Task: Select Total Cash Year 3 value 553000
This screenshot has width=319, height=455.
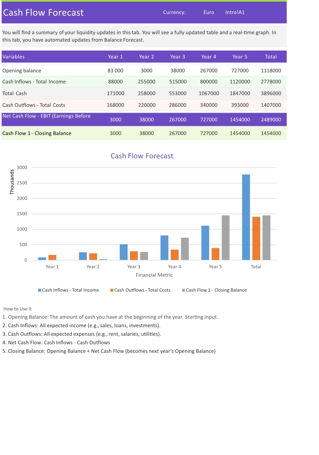Action: click(178, 94)
